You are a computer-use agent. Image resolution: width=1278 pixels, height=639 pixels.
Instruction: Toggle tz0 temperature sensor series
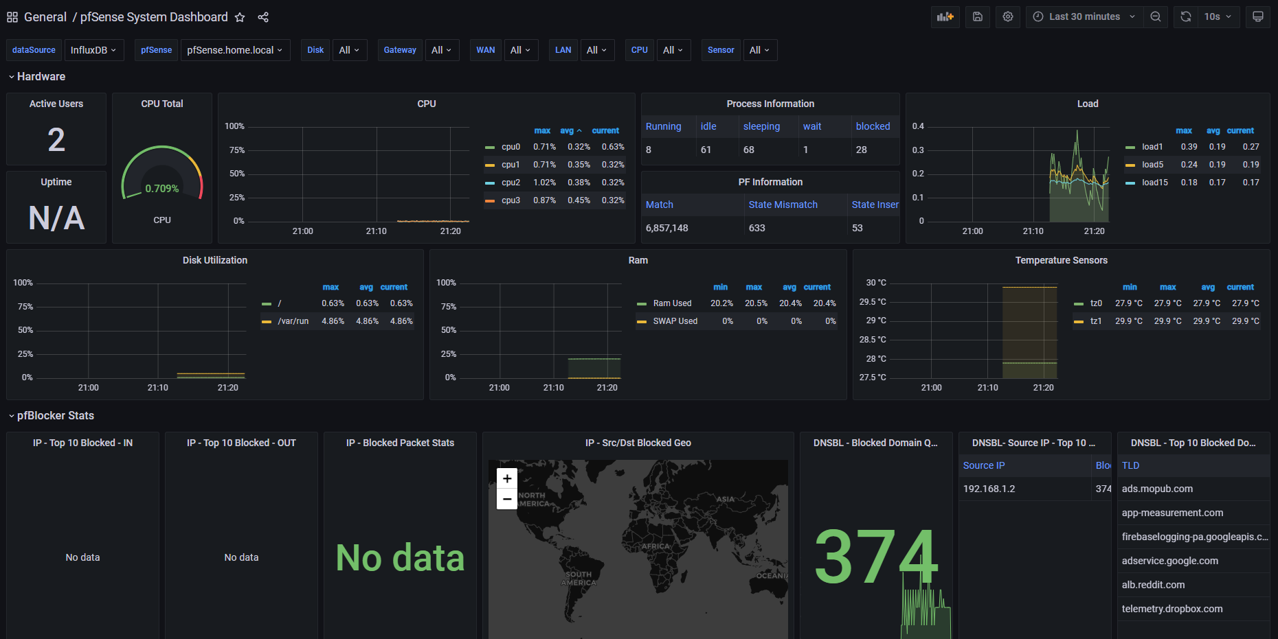pos(1096,303)
